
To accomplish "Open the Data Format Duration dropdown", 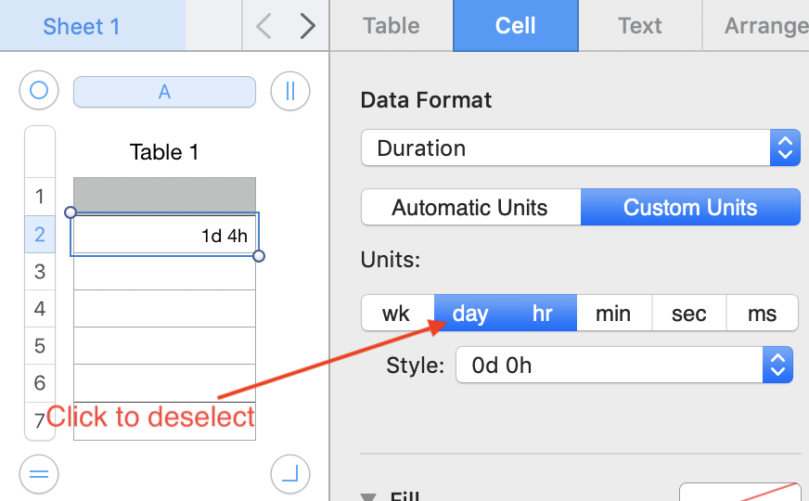I will tap(580, 148).
